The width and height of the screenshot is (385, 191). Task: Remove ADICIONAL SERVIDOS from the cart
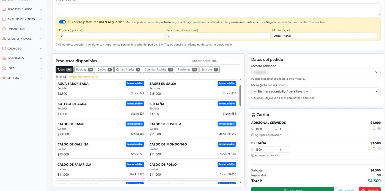tap(379, 128)
